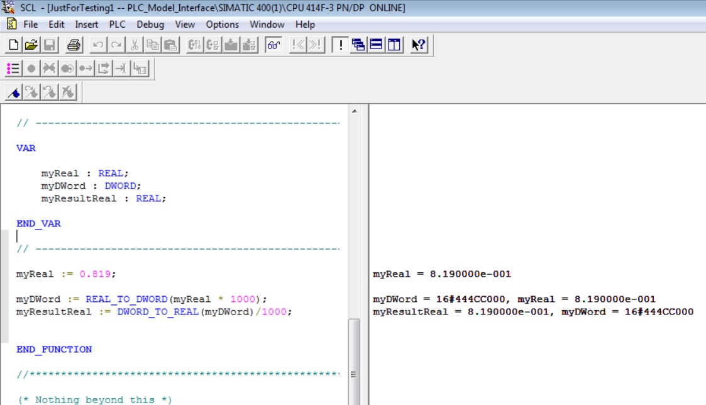This screenshot has width=706, height=405.
Task: Open the File menu
Action: (31, 25)
